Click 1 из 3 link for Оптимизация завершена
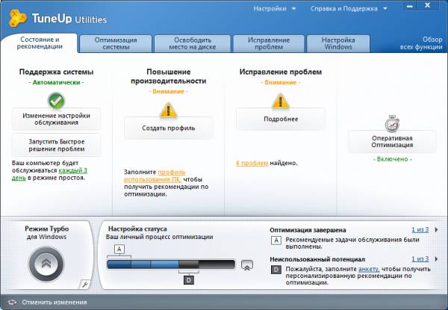The width and height of the screenshot is (448, 310). point(420,229)
